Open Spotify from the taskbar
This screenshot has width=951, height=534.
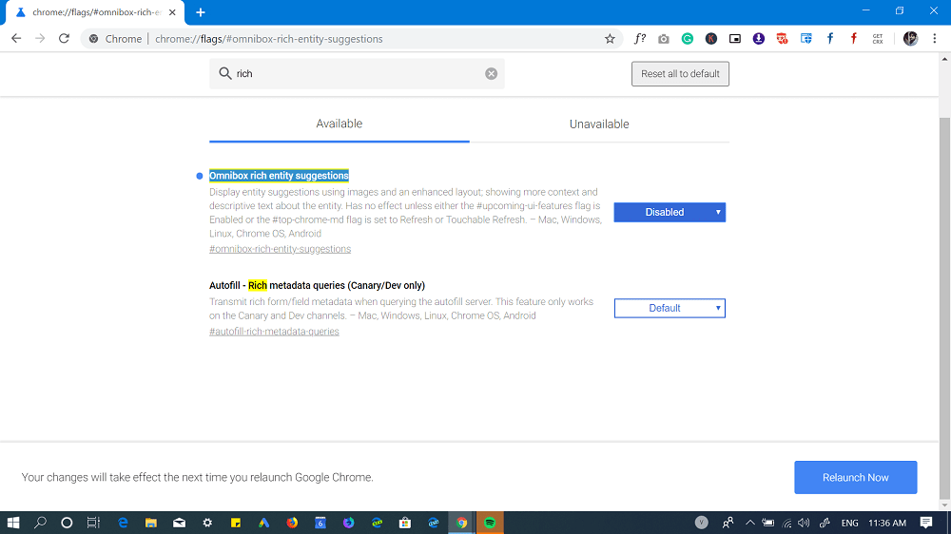coord(490,523)
